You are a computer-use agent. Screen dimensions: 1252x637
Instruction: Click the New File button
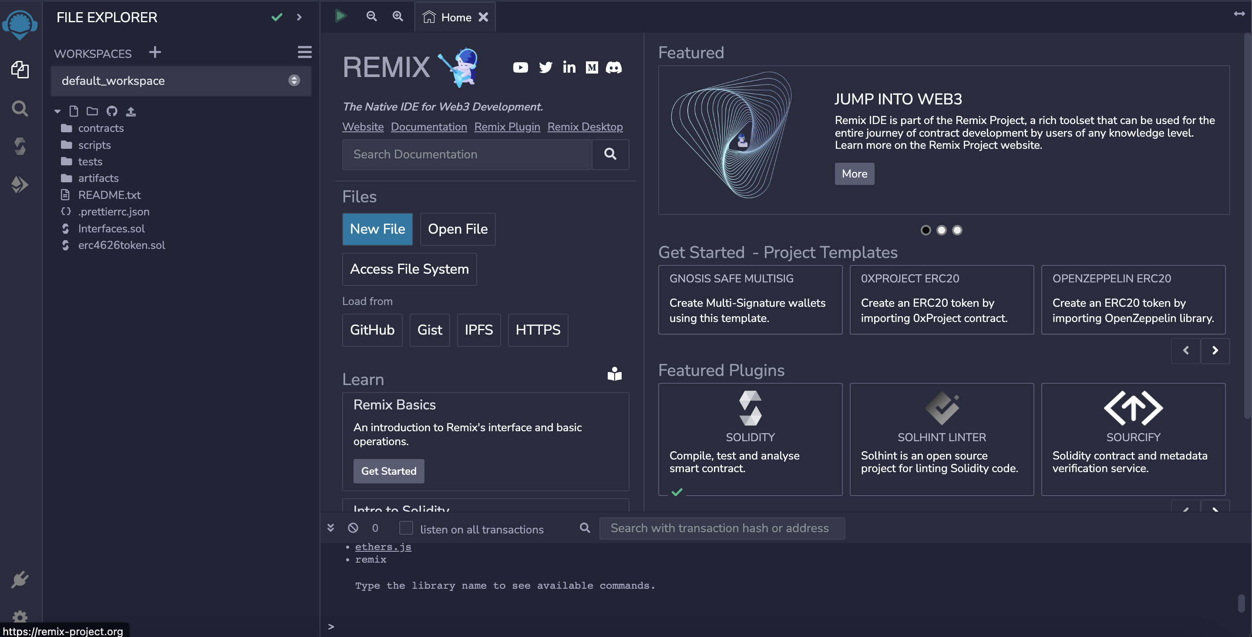click(377, 229)
